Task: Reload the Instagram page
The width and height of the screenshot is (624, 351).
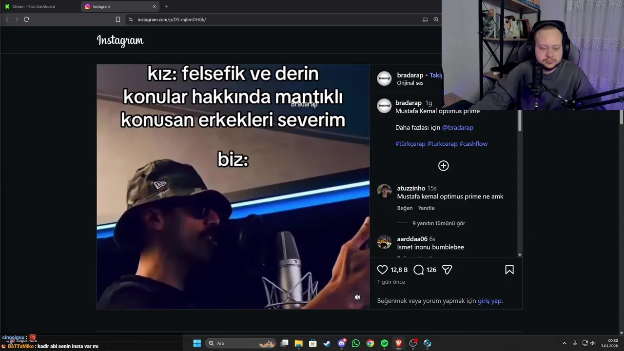Action: (x=27, y=19)
